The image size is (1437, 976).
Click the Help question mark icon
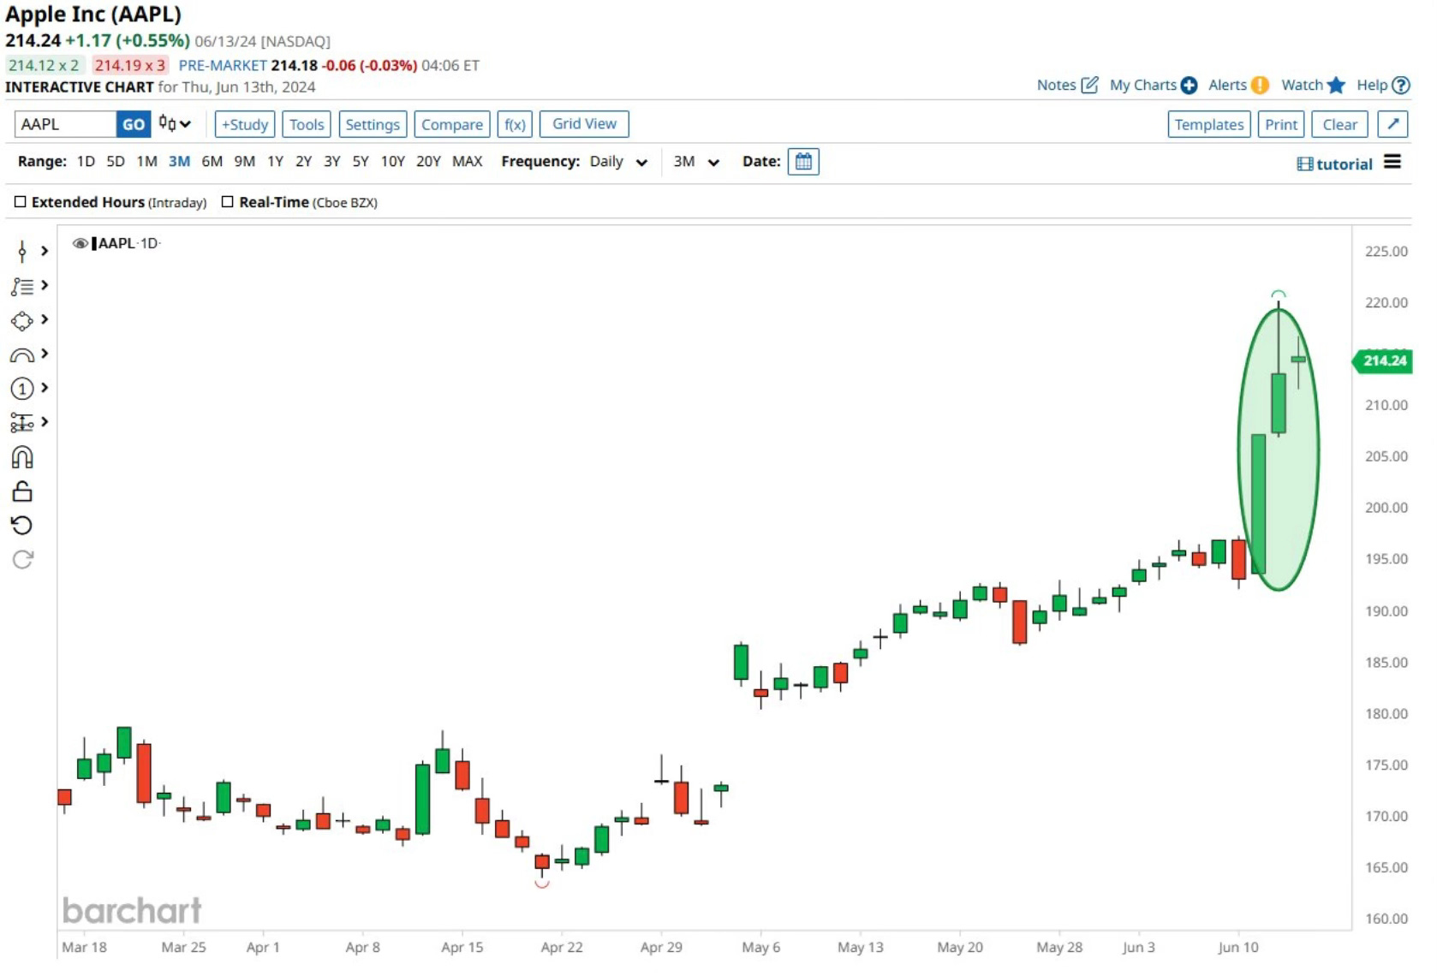click(x=1401, y=85)
